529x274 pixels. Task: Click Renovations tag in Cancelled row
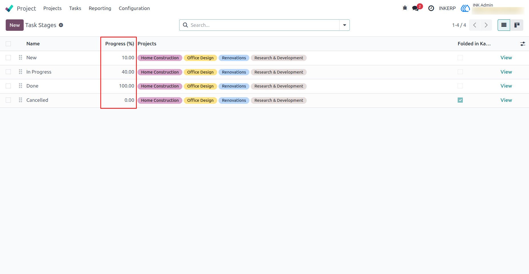pyautogui.click(x=234, y=100)
